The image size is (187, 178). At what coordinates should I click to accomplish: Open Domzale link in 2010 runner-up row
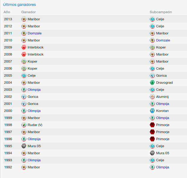pos(163,40)
